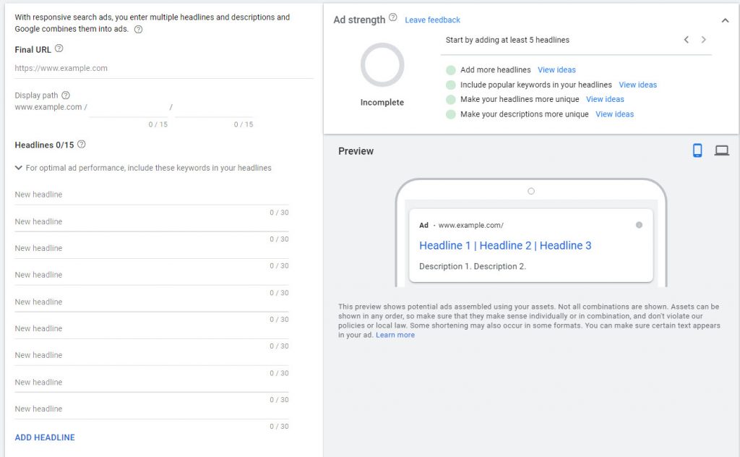Open View ideas for unique descriptions

point(614,114)
